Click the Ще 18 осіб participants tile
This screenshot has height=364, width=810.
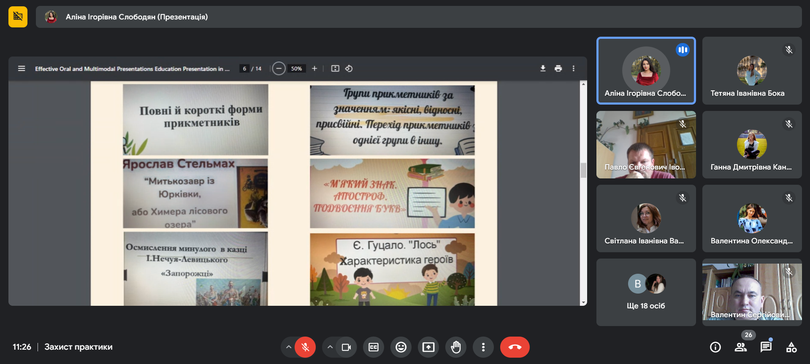(646, 292)
